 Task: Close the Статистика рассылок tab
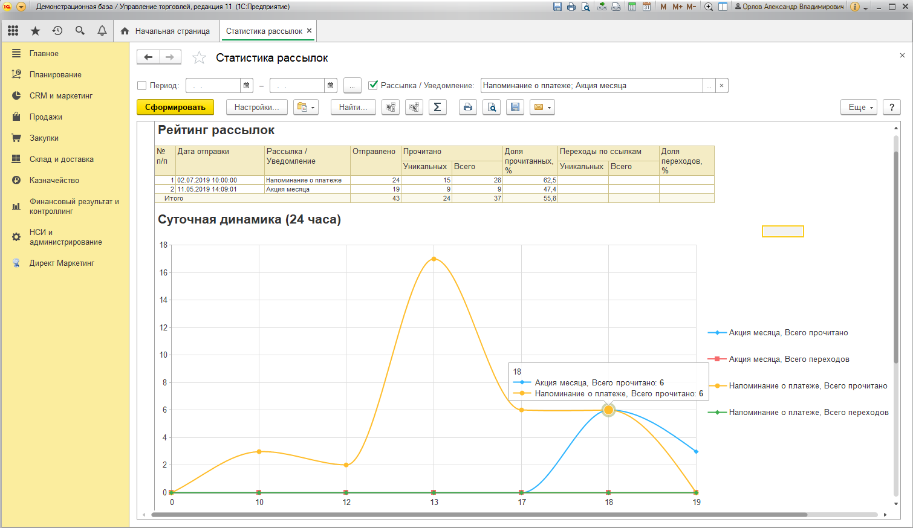pos(310,31)
